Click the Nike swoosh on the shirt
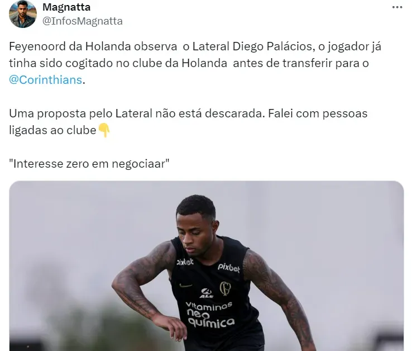The image size is (412, 351). [185, 286]
